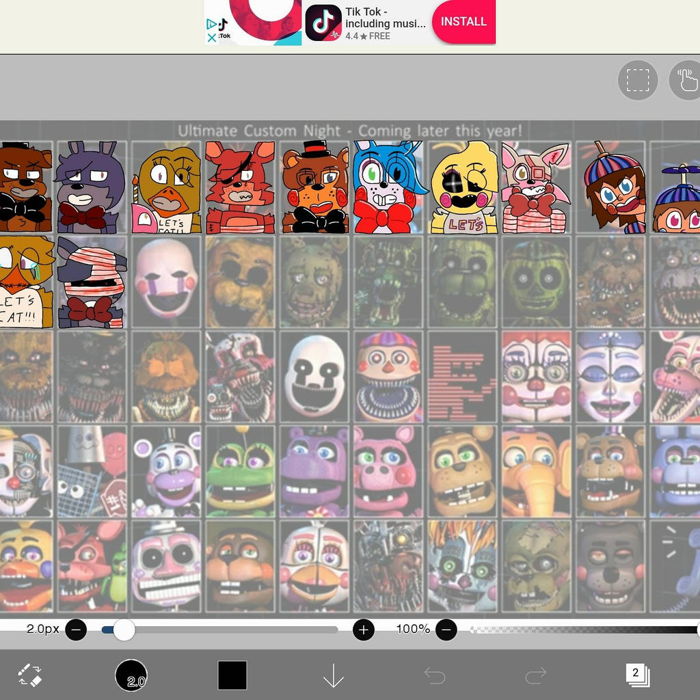The height and width of the screenshot is (700, 700).
Task: Tap the redo arrow icon
Action: tap(536, 673)
